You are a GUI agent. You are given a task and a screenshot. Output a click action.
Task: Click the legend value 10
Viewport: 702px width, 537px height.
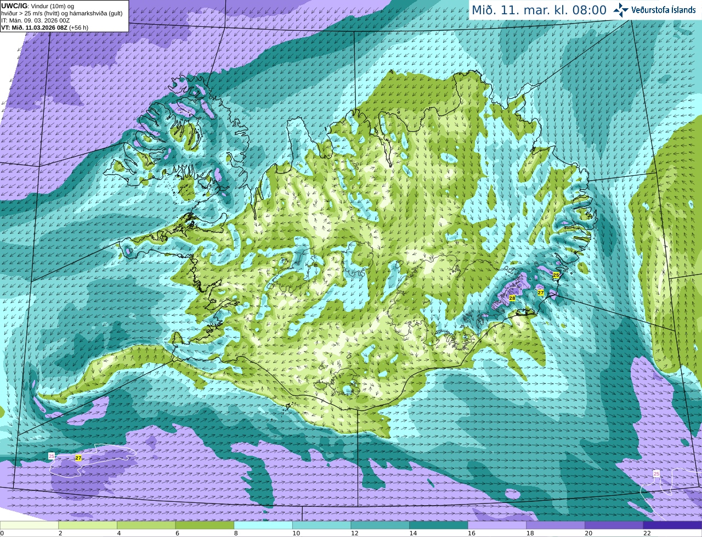click(296, 533)
